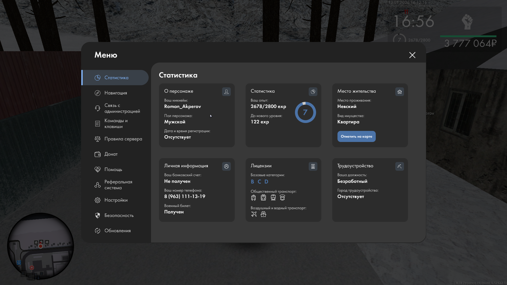Click the house icon in Место жительства card

400,92
